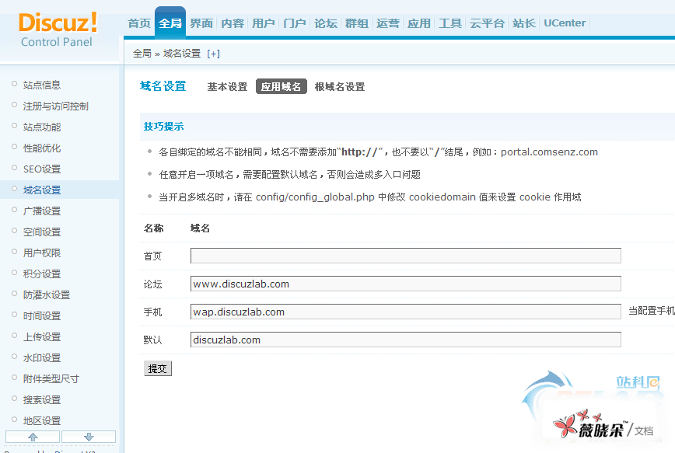Focus the 论坛 domain field www.discuzlab.com

tap(405, 284)
